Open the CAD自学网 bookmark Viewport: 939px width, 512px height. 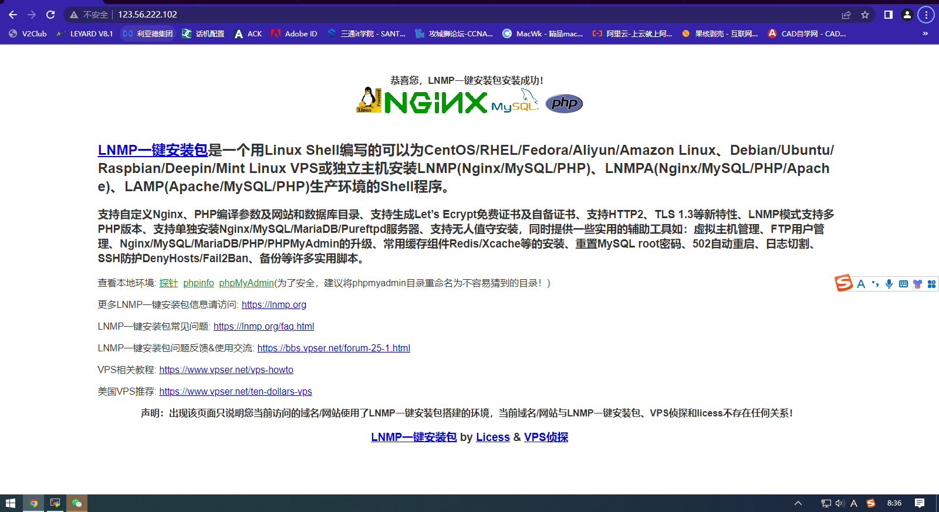click(807, 33)
